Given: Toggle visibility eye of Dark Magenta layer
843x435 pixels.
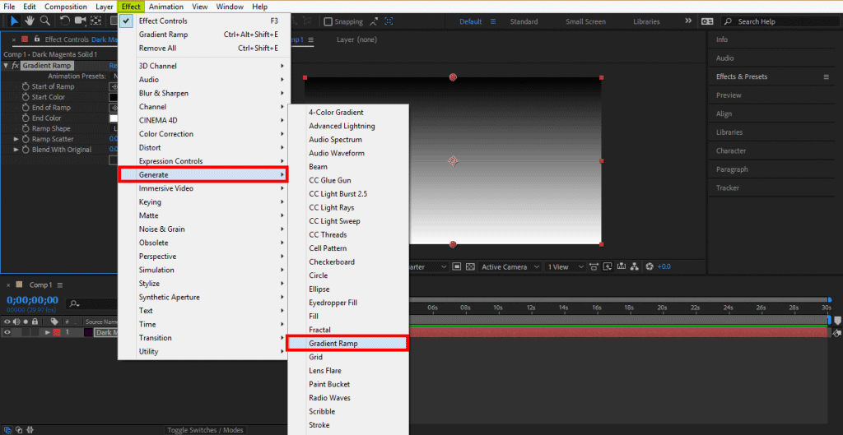Looking at the screenshot, I should pyautogui.click(x=7, y=332).
